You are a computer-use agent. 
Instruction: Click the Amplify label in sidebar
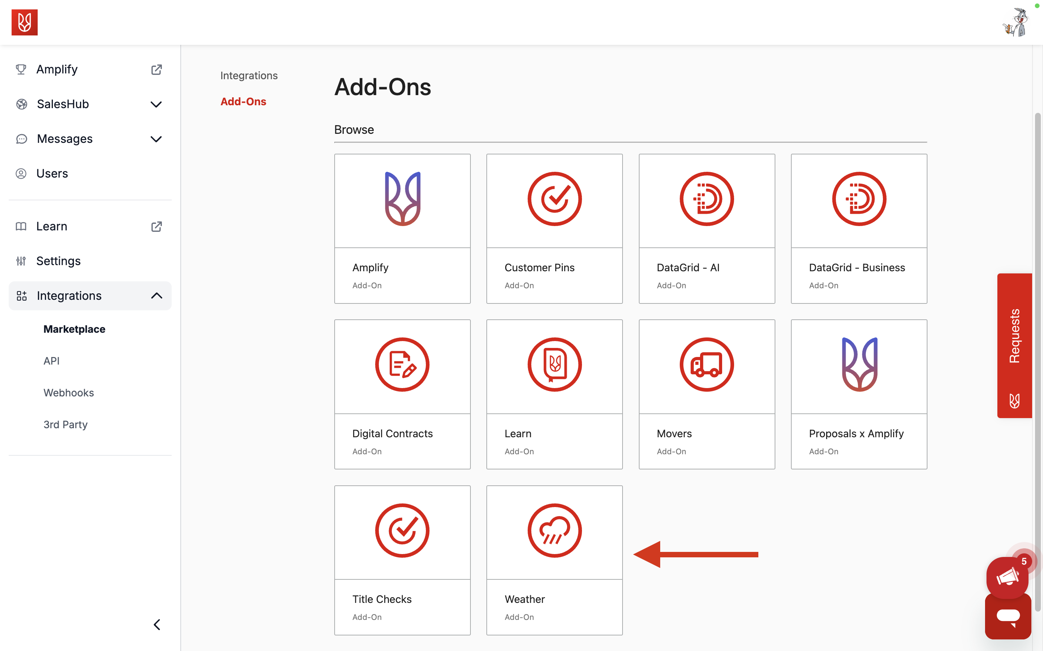pyautogui.click(x=57, y=69)
